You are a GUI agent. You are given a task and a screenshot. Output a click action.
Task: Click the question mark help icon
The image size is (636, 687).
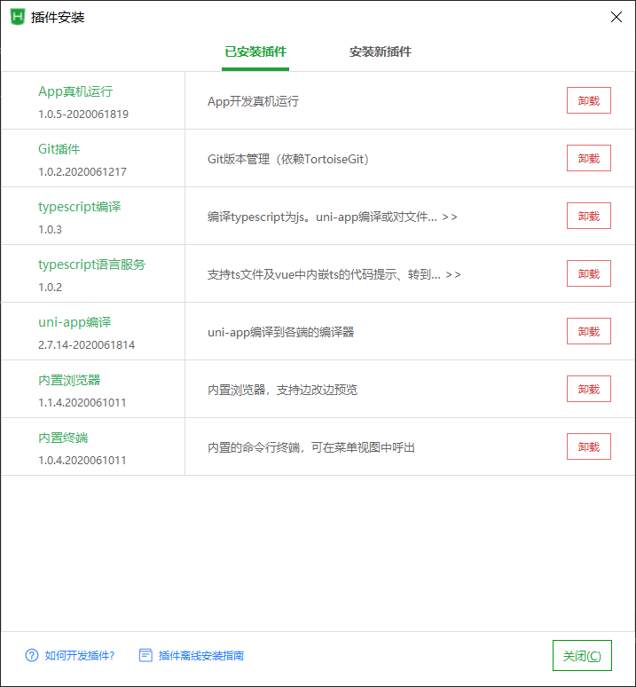[x=32, y=655]
